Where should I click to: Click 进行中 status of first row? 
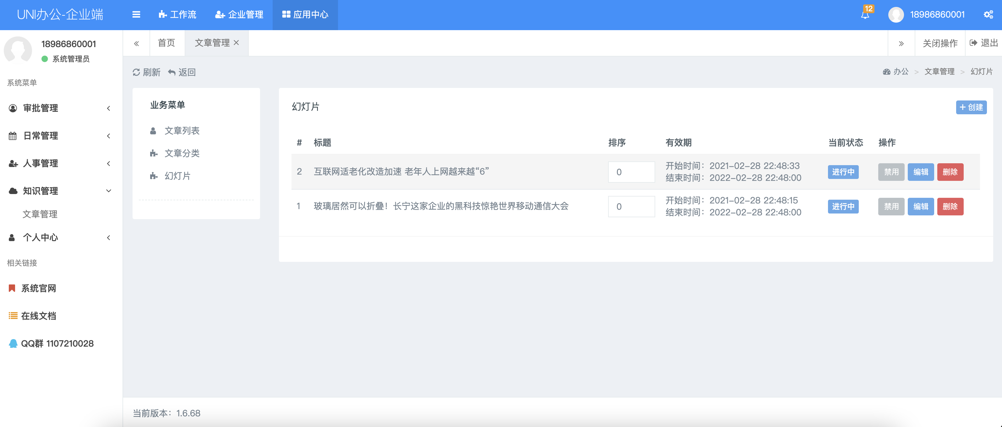click(x=843, y=172)
